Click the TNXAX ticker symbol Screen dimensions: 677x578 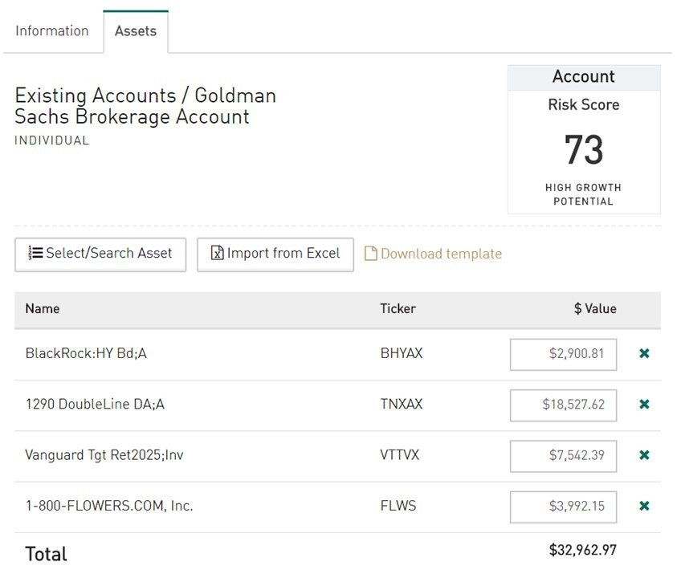click(x=402, y=404)
